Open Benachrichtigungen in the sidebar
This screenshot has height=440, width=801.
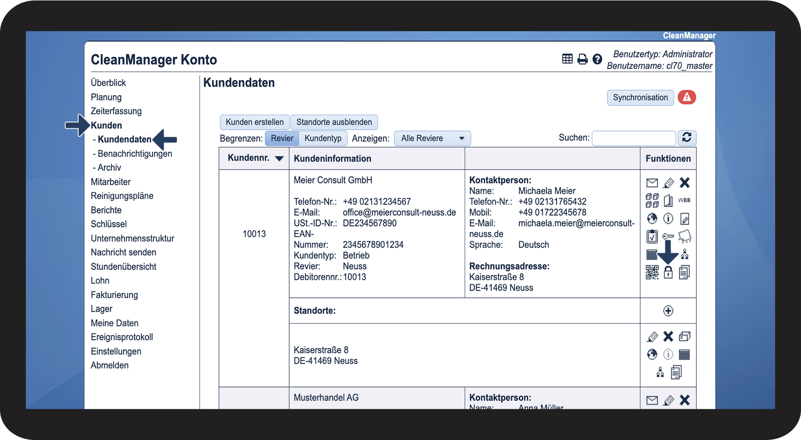pyautogui.click(x=135, y=154)
